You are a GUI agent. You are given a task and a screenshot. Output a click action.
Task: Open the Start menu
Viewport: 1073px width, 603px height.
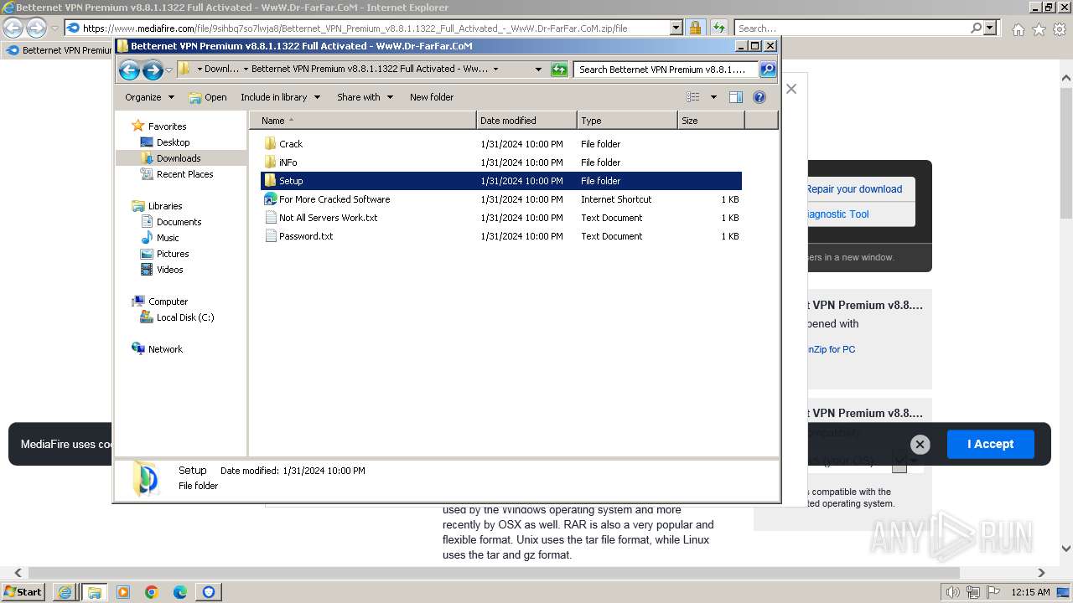point(23,592)
